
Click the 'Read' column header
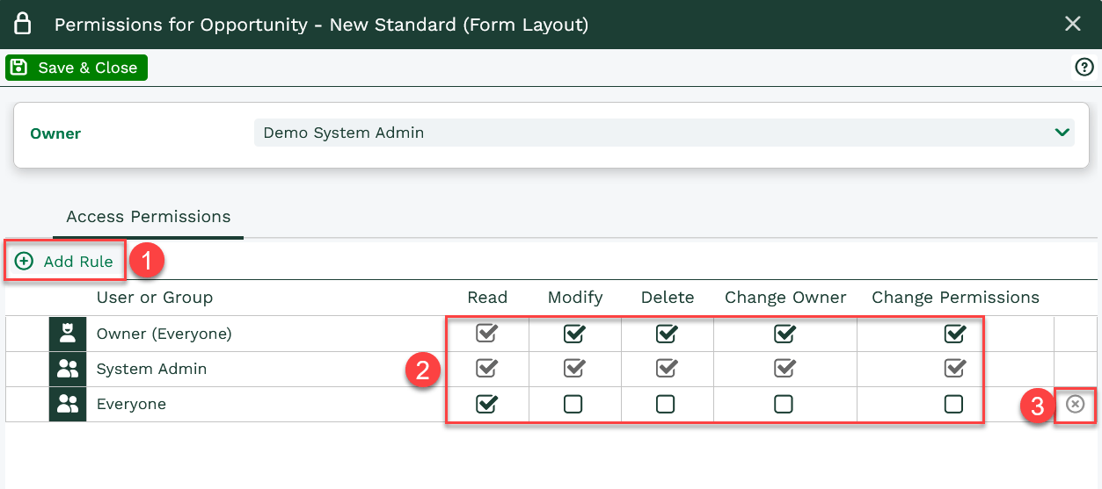pyautogui.click(x=487, y=298)
